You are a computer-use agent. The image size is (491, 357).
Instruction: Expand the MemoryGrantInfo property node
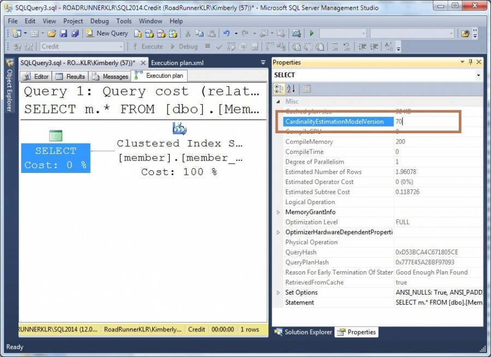point(278,212)
